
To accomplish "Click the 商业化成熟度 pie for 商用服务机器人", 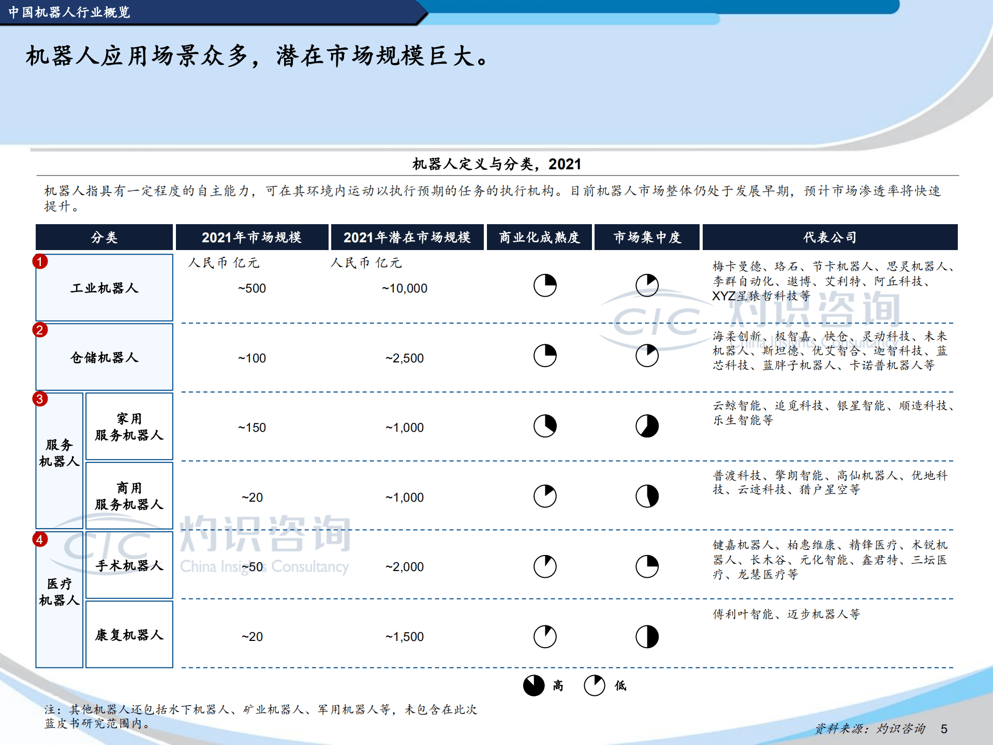I will 544,496.
